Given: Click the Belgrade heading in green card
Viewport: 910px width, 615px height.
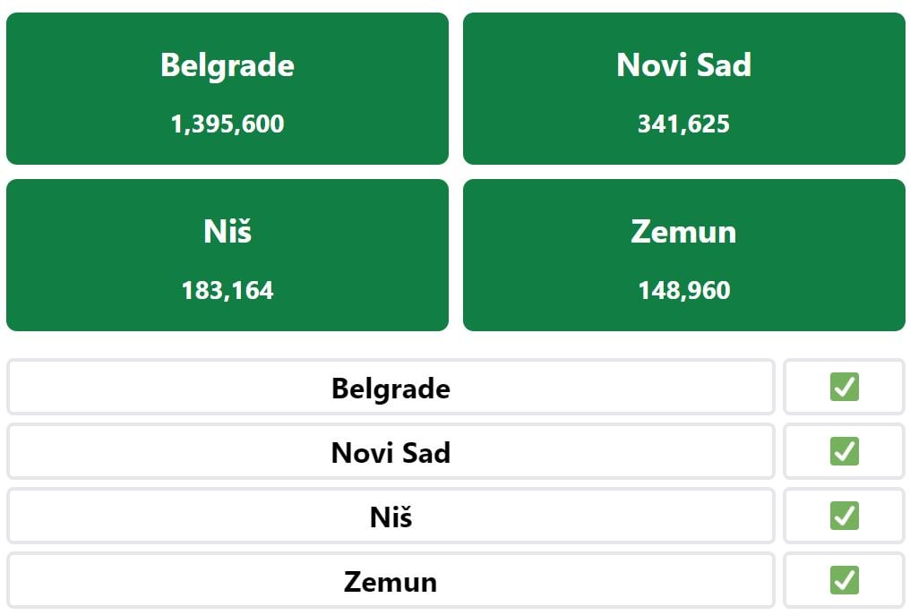Looking at the screenshot, I should click(x=227, y=65).
